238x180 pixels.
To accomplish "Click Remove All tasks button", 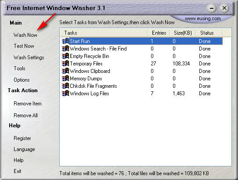I will click(x=25, y=115).
